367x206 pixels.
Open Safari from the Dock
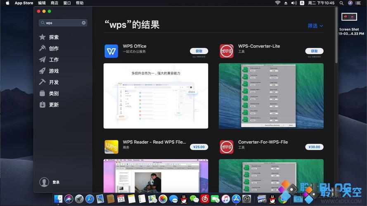click(x=90, y=199)
